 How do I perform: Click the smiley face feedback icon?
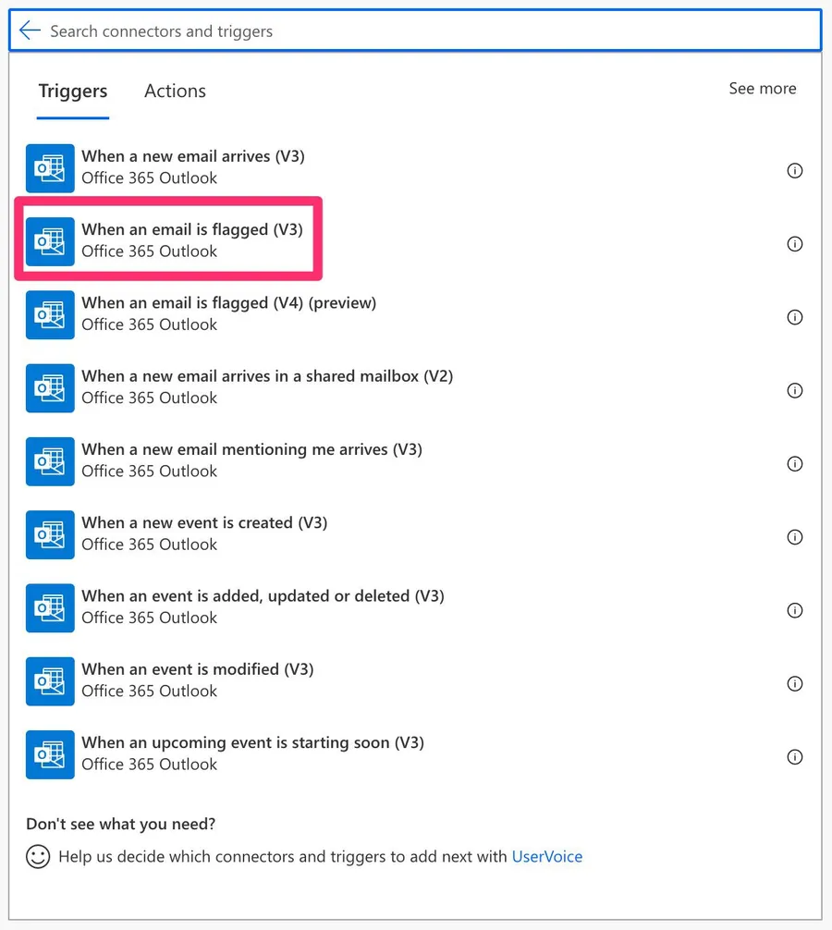(38, 856)
